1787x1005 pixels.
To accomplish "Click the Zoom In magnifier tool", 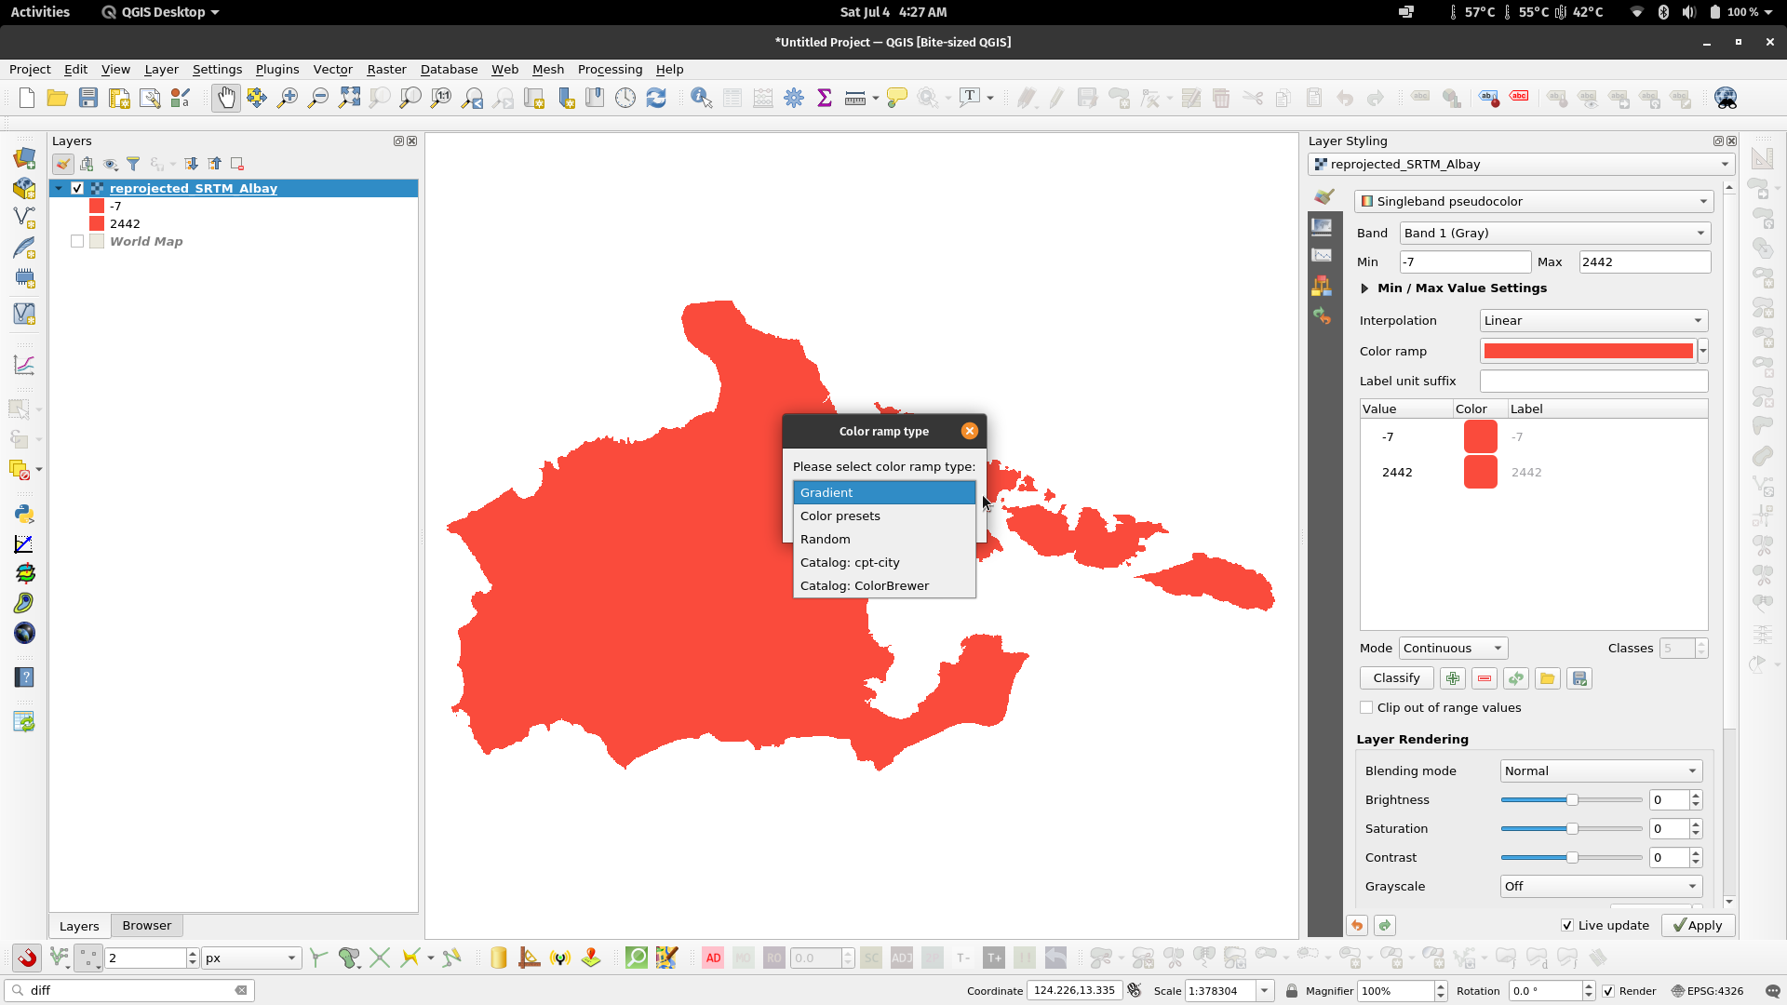I will click(287, 98).
